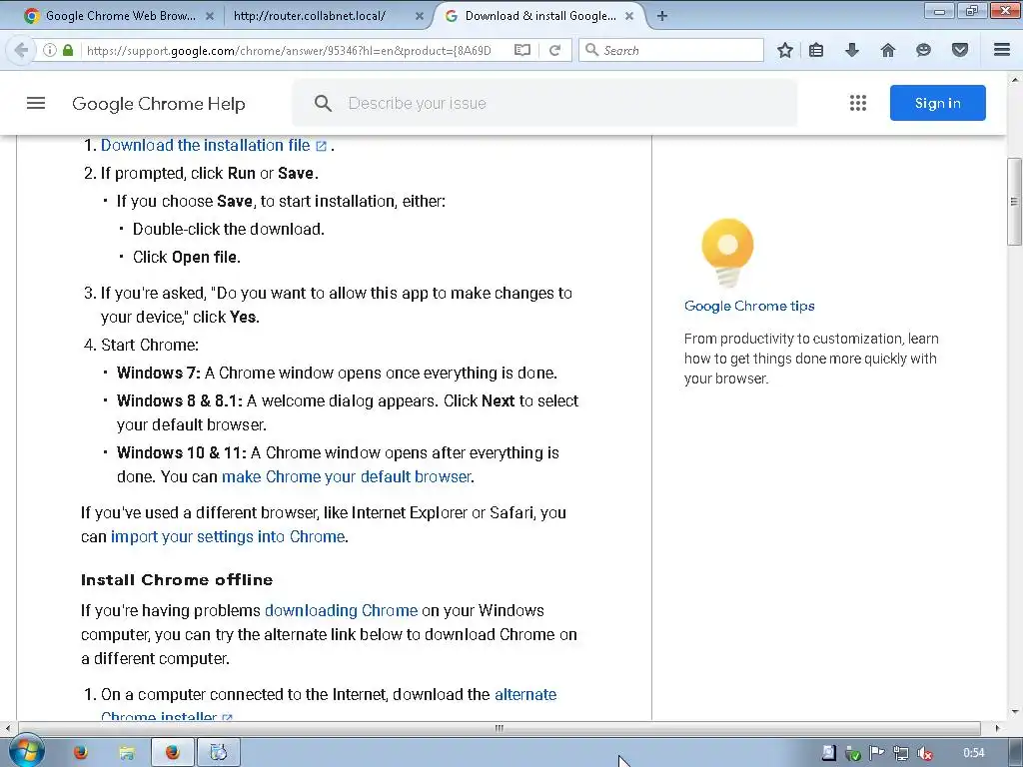Click the network tray icon

tap(901, 753)
